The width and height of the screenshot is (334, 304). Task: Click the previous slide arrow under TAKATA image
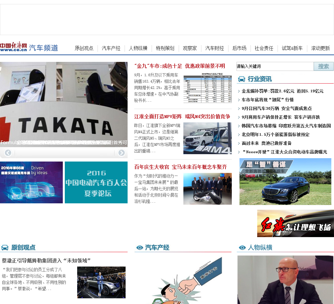8,153
